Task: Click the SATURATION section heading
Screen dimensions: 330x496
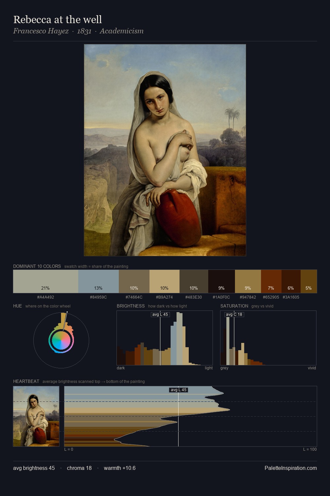Action: [234, 306]
